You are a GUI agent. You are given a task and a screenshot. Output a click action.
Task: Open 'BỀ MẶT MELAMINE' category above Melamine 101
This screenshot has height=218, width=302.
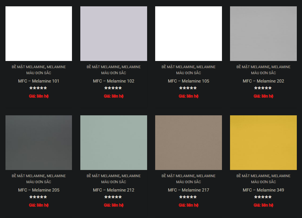click(x=28, y=67)
